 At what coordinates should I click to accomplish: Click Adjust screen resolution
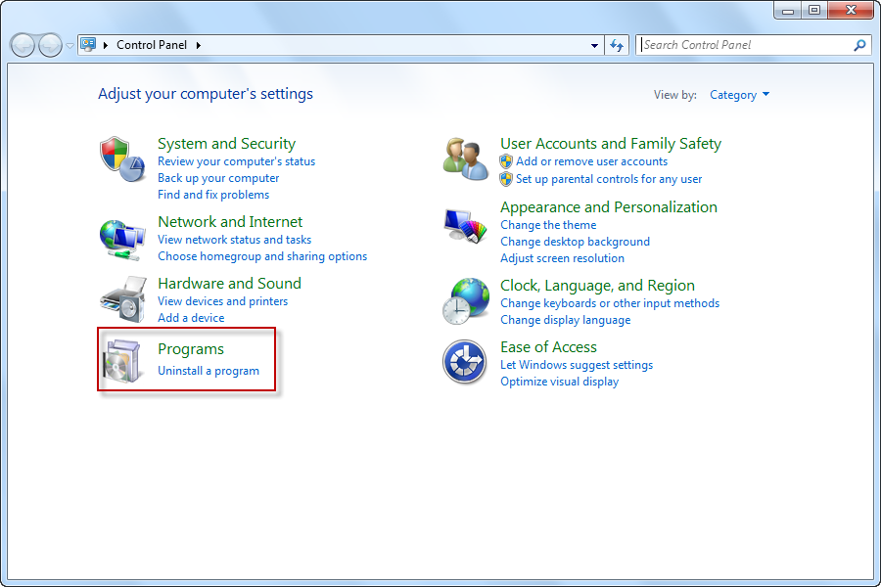coord(563,258)
